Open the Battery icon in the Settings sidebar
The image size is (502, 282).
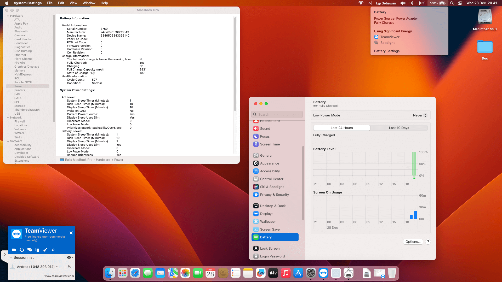tap(256, 237)
